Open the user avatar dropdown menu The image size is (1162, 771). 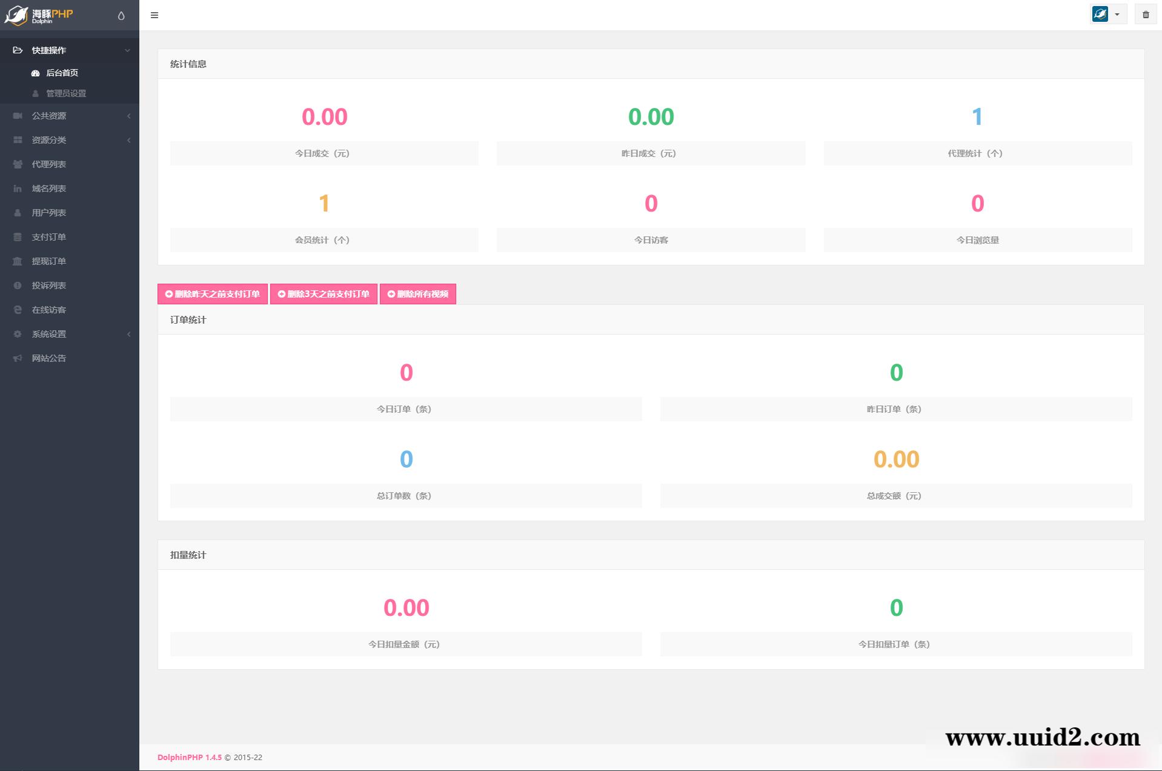click(x=1107, y=14)
